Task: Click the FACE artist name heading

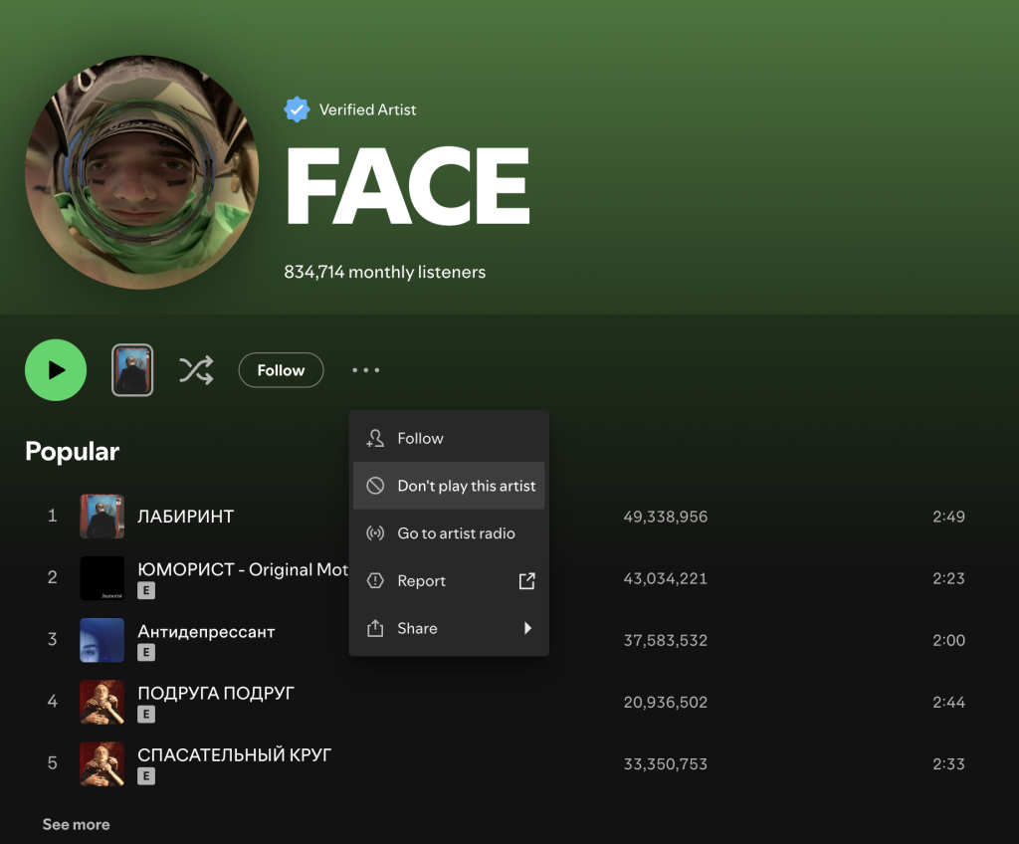Action: [x=408, y=186]
